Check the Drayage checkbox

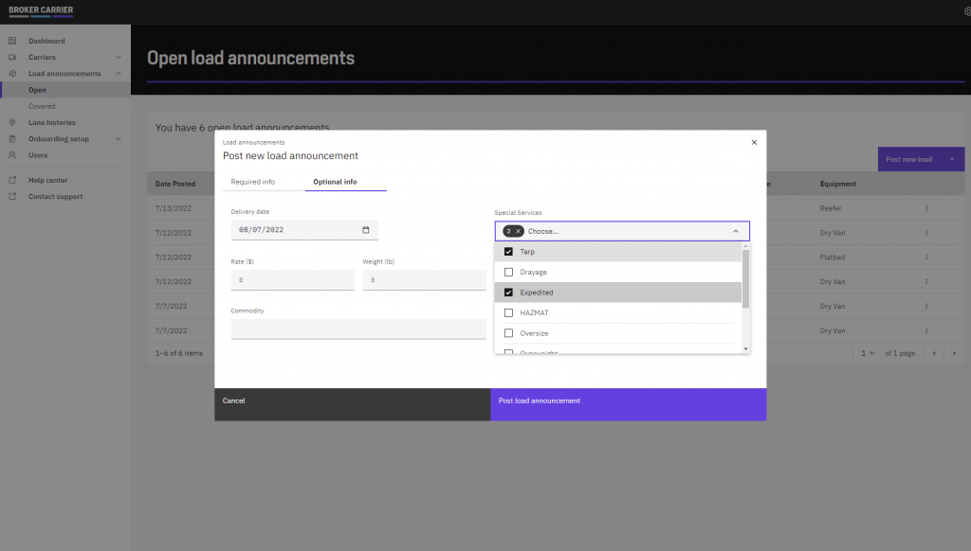coord(508,272)
